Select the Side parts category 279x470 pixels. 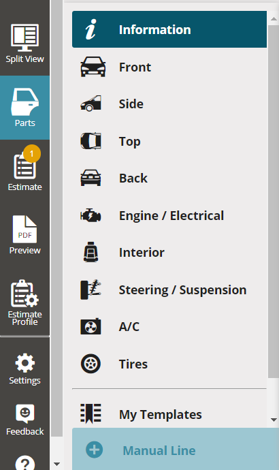169,104
